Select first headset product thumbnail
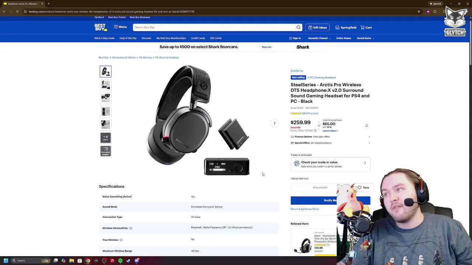The width and height of the screenshot is (472, 265). coord(105,71)
